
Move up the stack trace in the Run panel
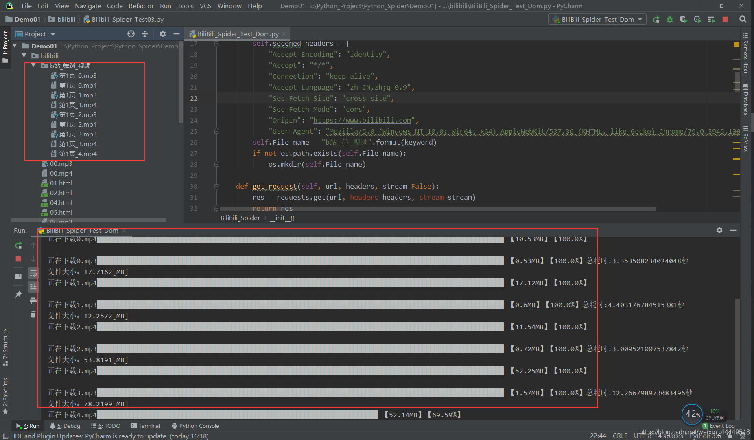(x=33, y=245)
